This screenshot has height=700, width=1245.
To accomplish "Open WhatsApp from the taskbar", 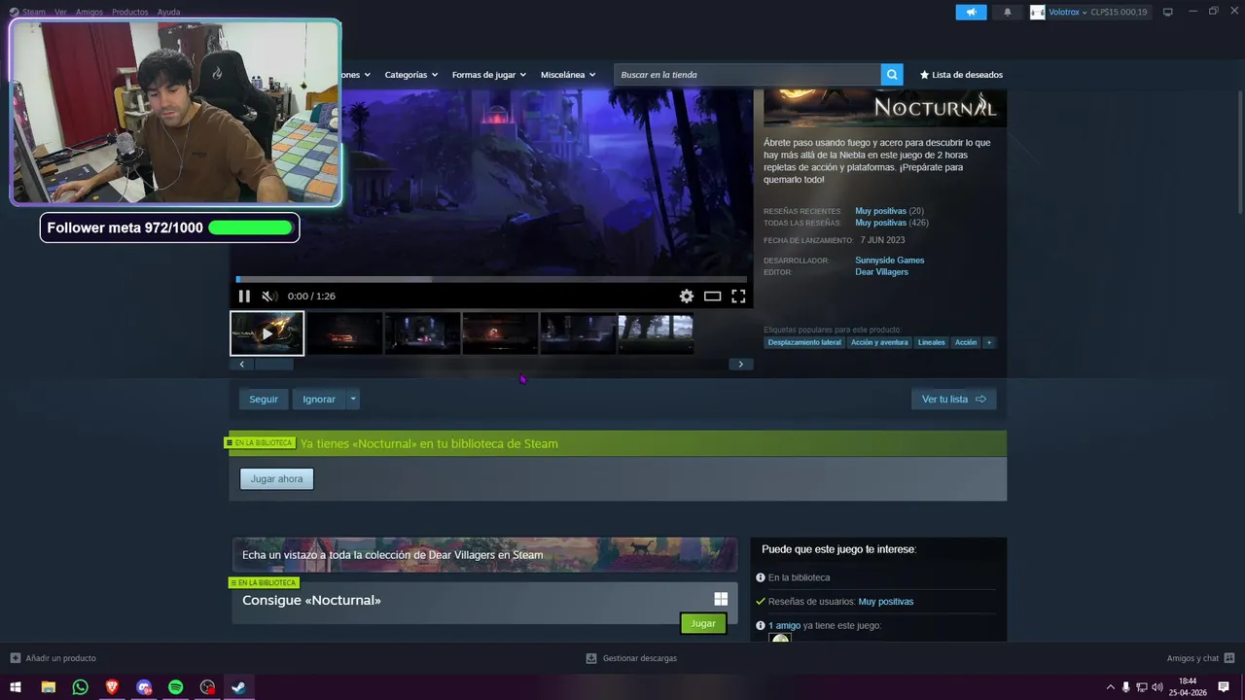I will [x=80, y=687].
